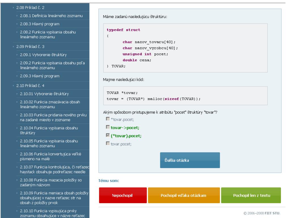Click the "typedef struct" code line
The image size is (290, 218).
(x=123, y=30)
